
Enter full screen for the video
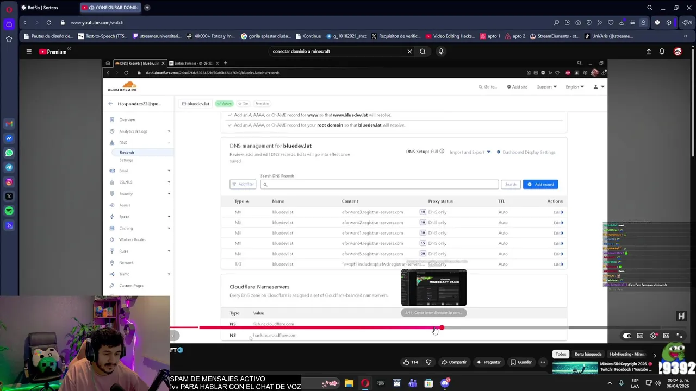(679, 336)
